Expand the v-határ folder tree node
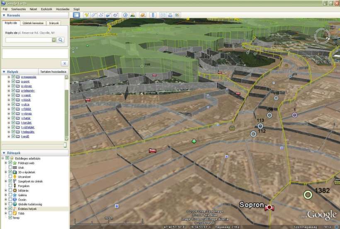 9,118
